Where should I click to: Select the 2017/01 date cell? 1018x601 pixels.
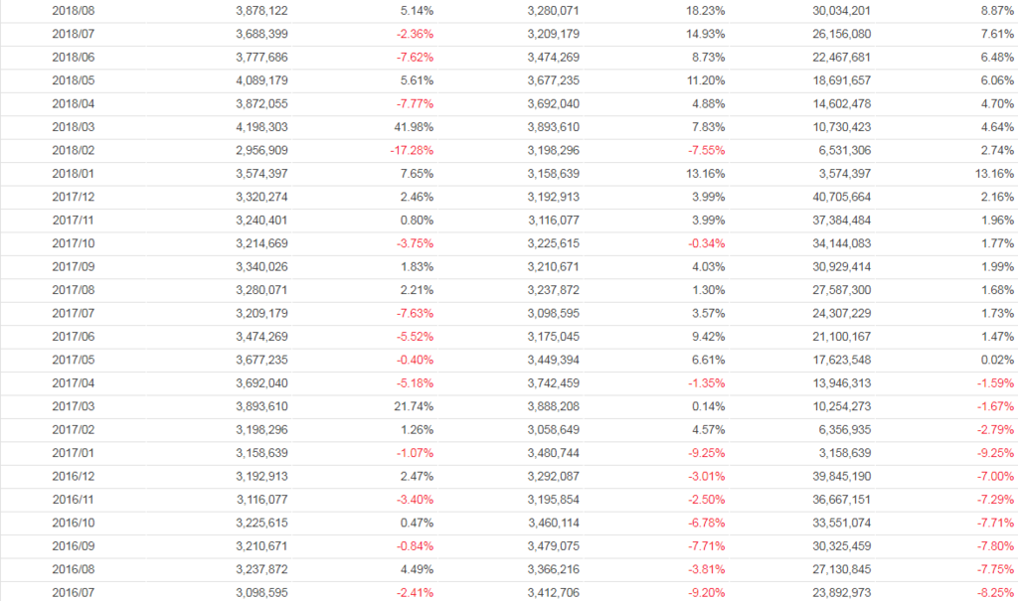pyautogui.click(x=74, y=453)
